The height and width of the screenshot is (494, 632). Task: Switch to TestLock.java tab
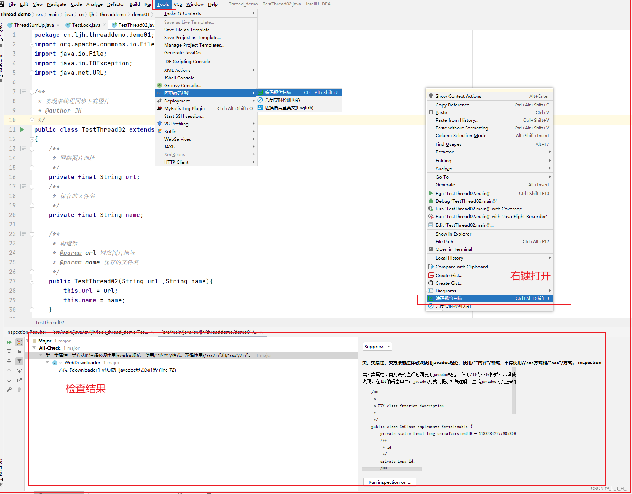[x=86, y=25]
